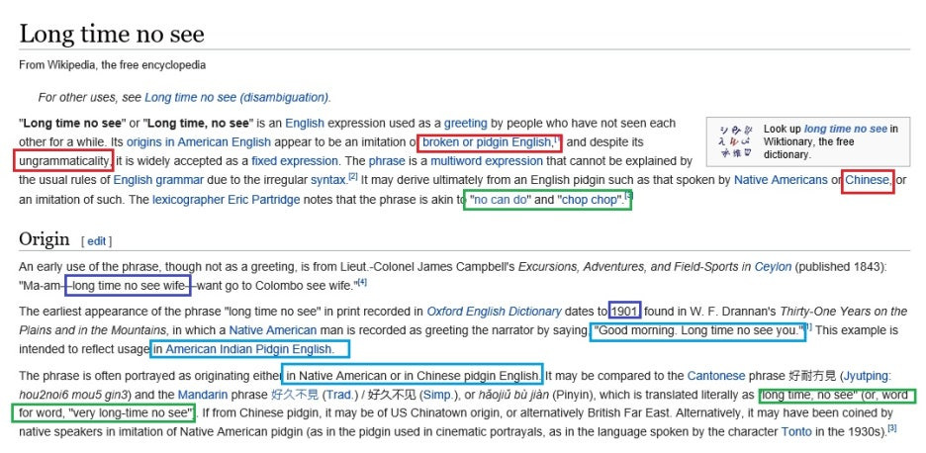This screenshot has height=453, width=926.
Task: Open the 'Native Americans' link
Action: [781, 180]
